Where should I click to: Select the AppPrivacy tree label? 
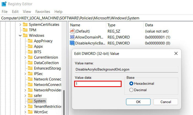pos(43,41)
